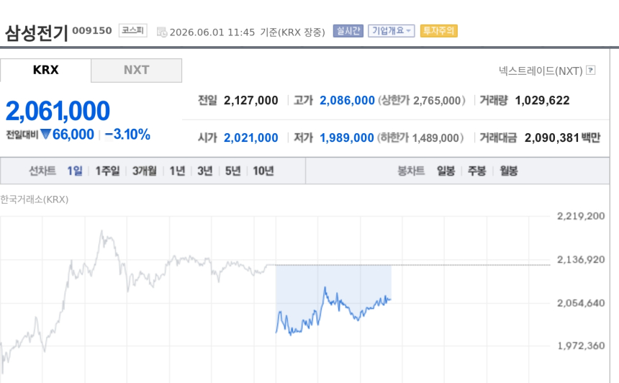
Task: Select the 3개월 chart period
Action: pos(145,171)
